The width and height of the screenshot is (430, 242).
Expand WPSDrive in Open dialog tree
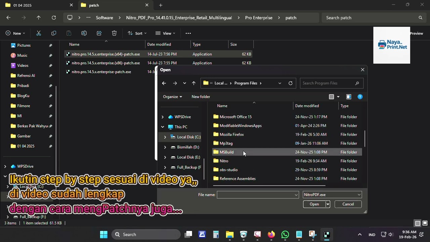coord(163,117)
